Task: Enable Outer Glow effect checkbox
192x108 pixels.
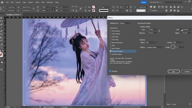Action: (111, 37)
